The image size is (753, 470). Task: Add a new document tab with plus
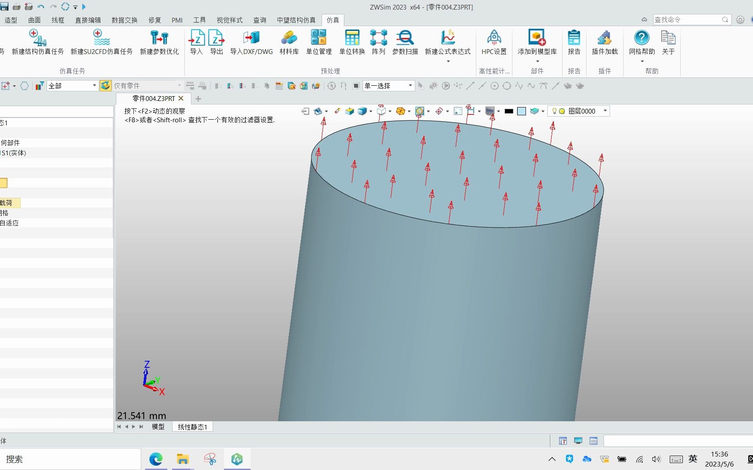pyautogui.click(x=198, y=99)
